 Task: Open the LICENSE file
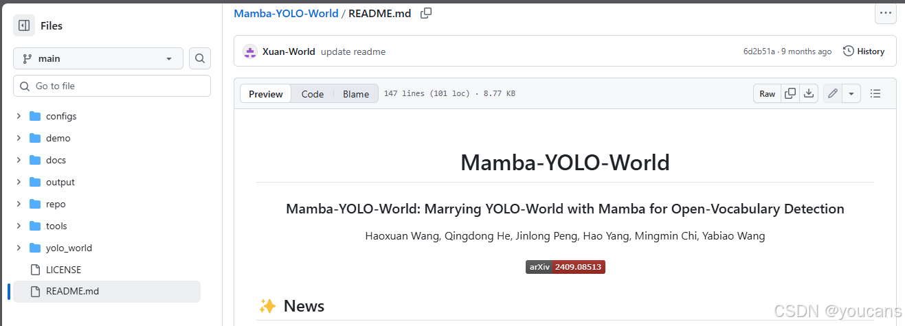point(63,270)
